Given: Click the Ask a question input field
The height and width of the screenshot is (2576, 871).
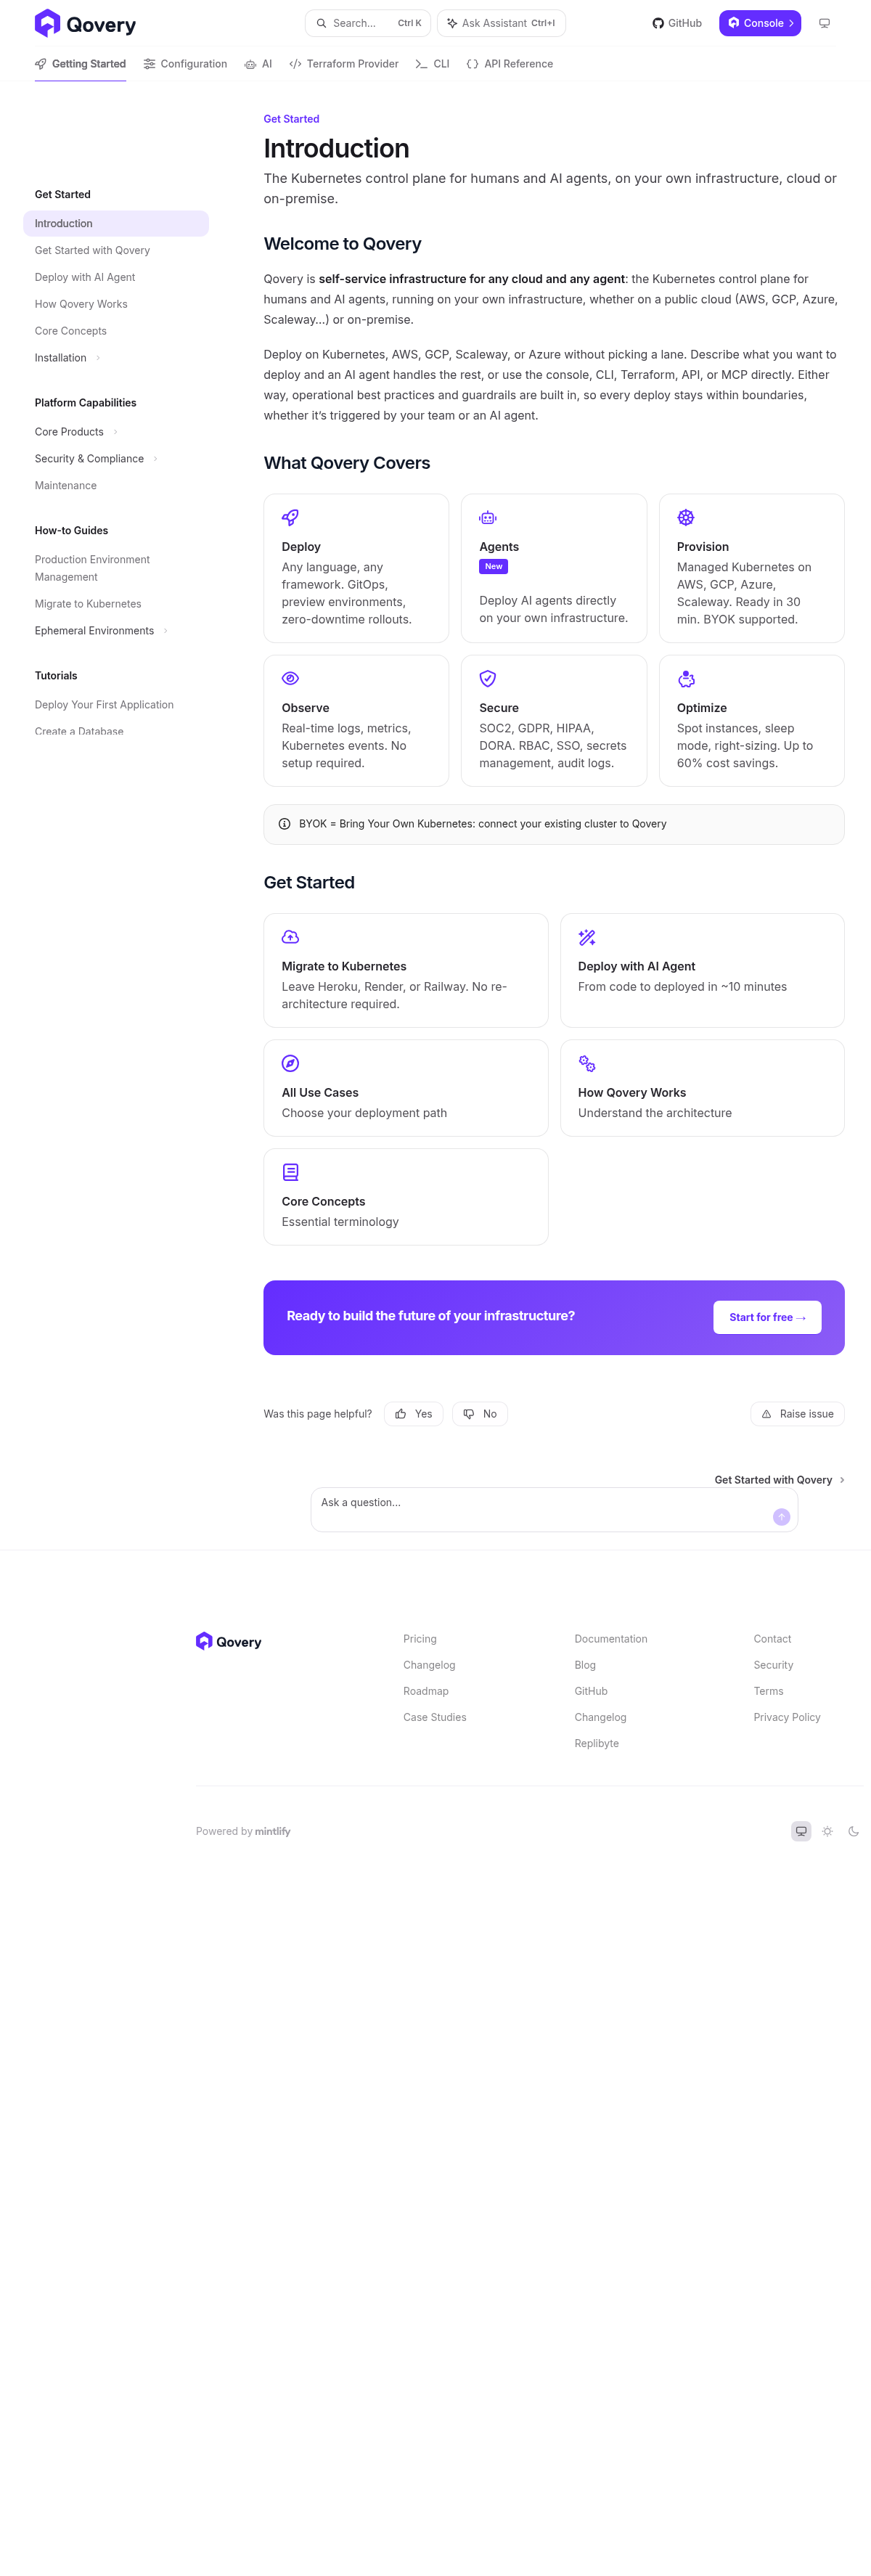Looking at the screenshot, I should click(554, 1509).
